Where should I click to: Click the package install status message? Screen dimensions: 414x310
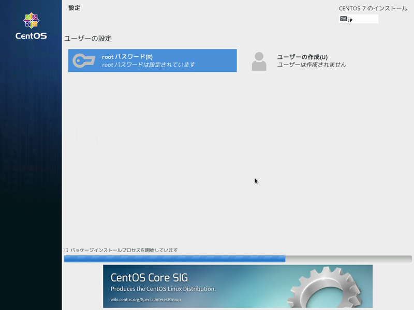[124, 250]
